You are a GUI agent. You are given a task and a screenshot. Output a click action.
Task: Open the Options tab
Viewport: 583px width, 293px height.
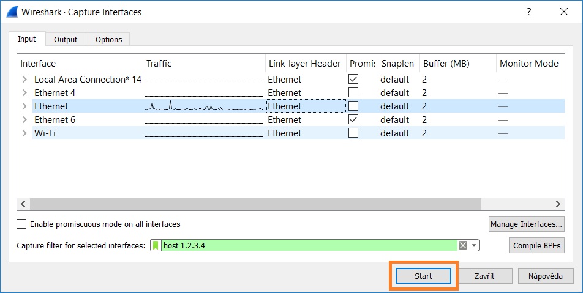[x=108, y=39]
